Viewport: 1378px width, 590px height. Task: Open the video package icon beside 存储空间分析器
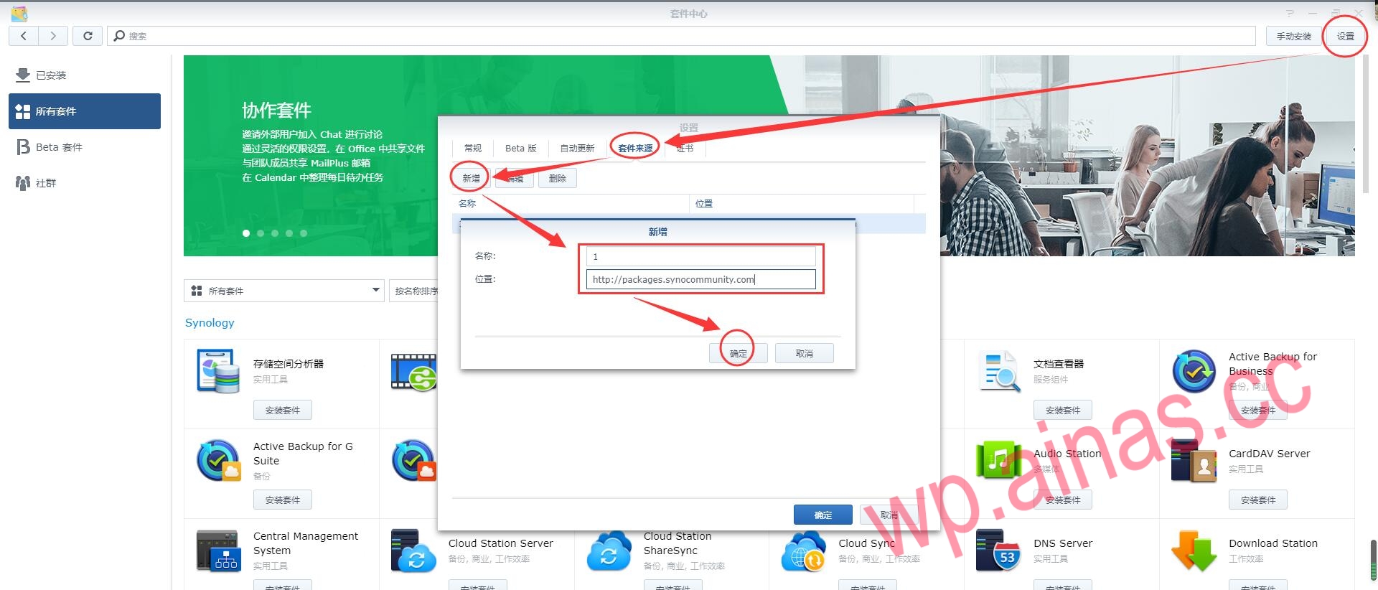[x=413, y=371]
